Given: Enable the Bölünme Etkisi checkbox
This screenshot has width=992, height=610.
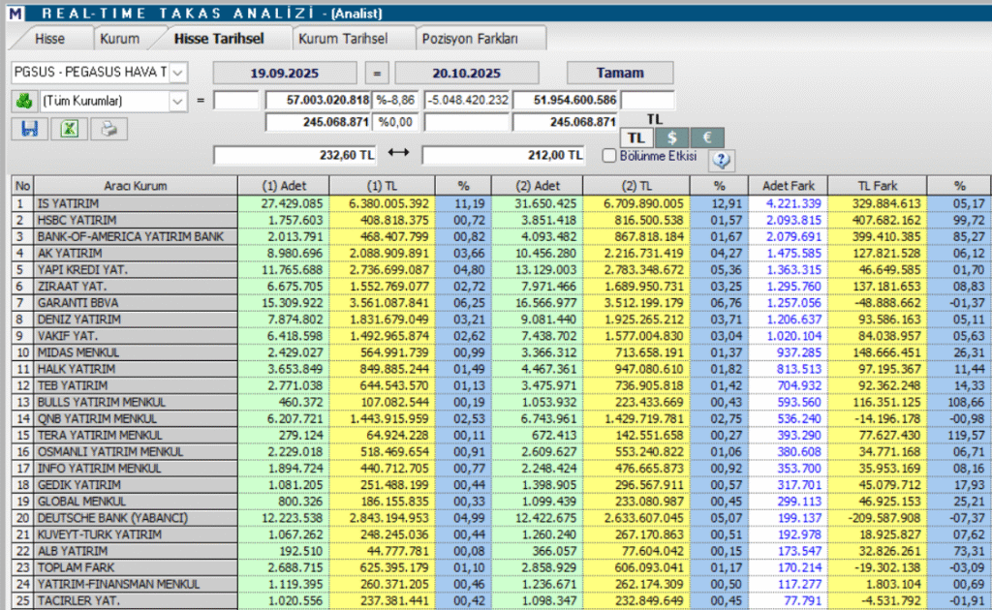Looking at the screenshot, I should [x=607, y=156].
